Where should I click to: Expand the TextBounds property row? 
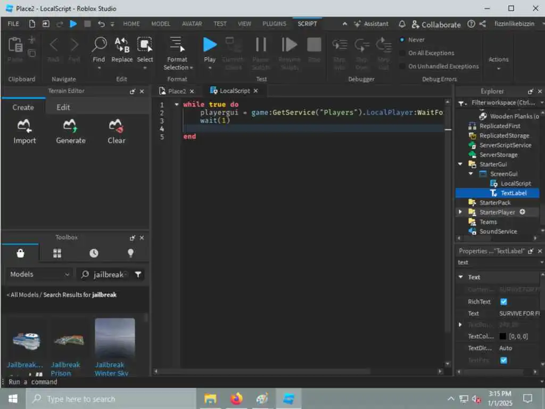point(460,324)
